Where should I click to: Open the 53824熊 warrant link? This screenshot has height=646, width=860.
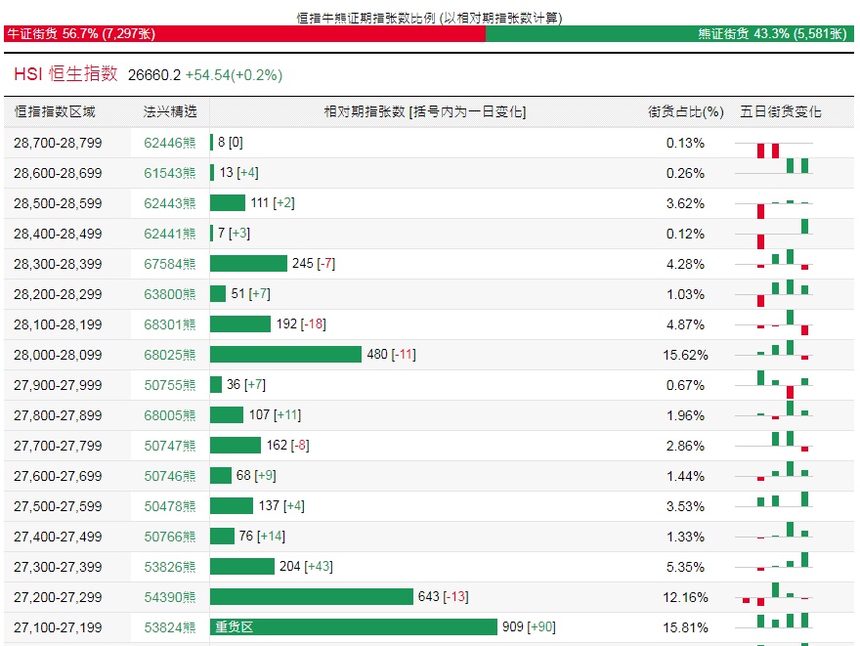(169, 627)
